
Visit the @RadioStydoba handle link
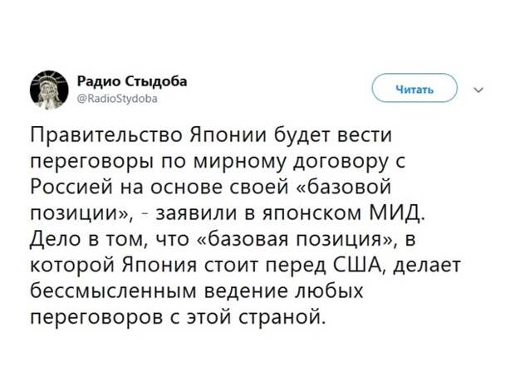tap(117, 99)
